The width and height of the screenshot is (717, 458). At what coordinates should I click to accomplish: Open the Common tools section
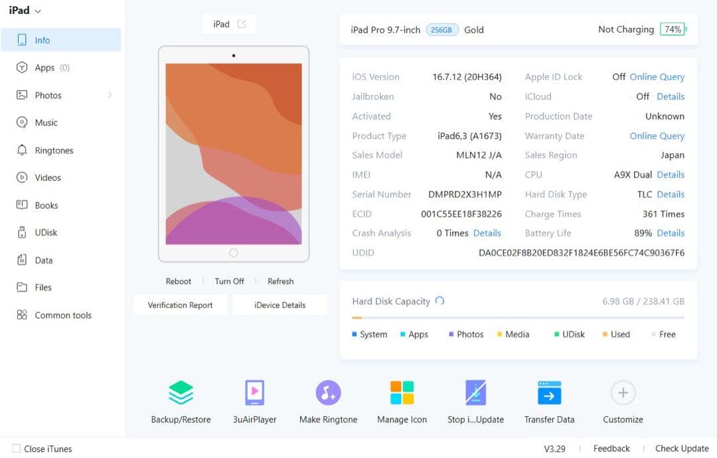click(x=62, y=314)
